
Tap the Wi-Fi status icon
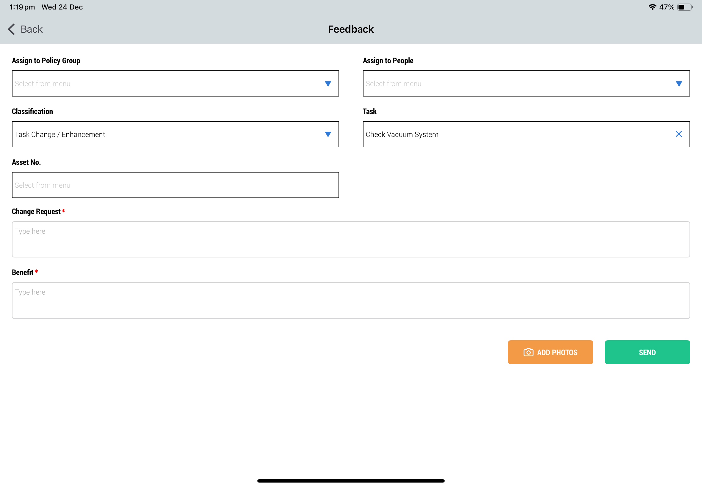tap(652, 7)
